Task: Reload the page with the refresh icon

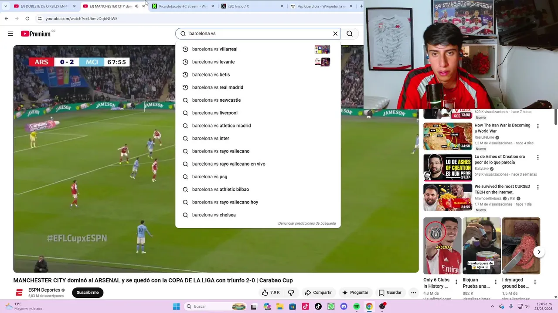Action: 27,19
